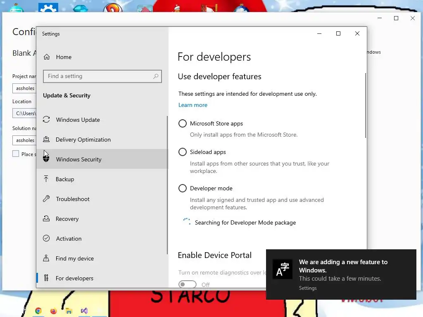Click the 'Use developer features' heading
The height and width of the screenshot is (317, 423).
pos(219,76)
